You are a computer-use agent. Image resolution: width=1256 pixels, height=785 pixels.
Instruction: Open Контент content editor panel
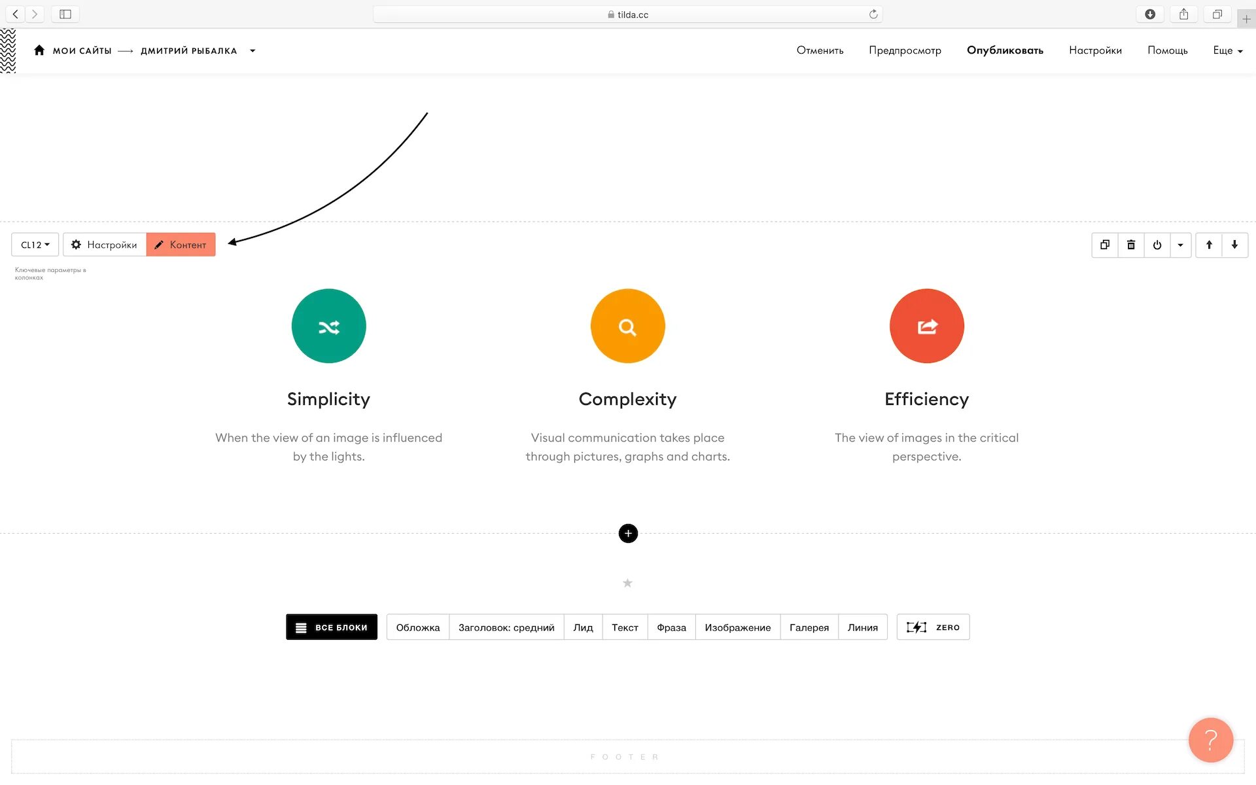[x=181, y=243]
